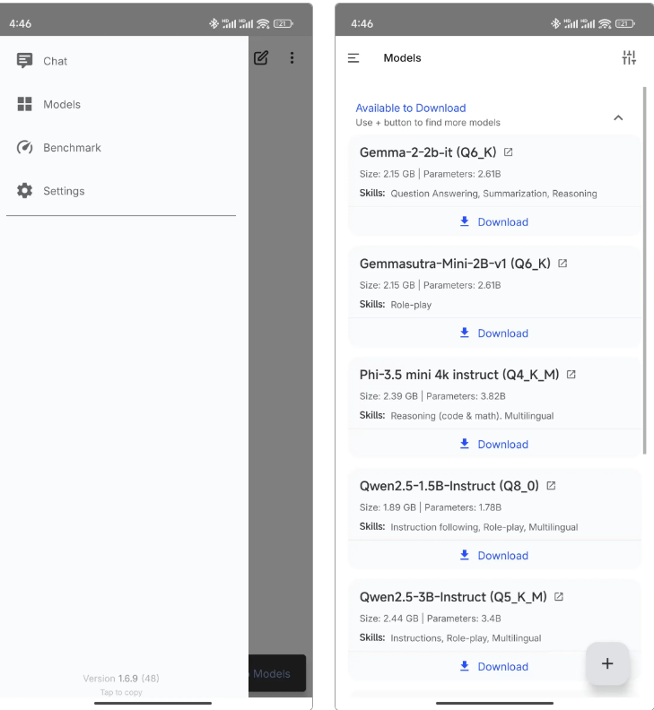Click Wi-Fi status icon on left phone
The image size is (654, 710).
click(263, 23)
